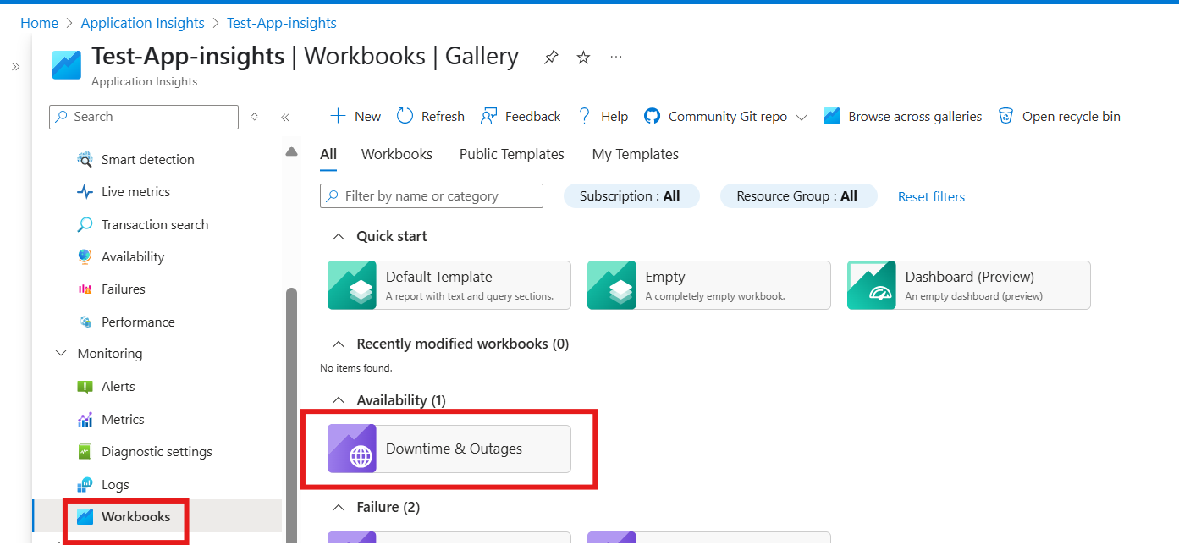1179x545 pixels.
Task: Click the Metrics chart icon
Action: pos(85,420)
